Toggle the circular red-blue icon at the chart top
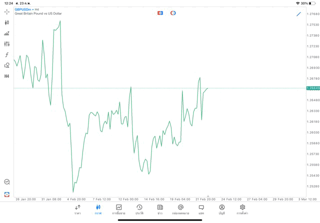 173,13
